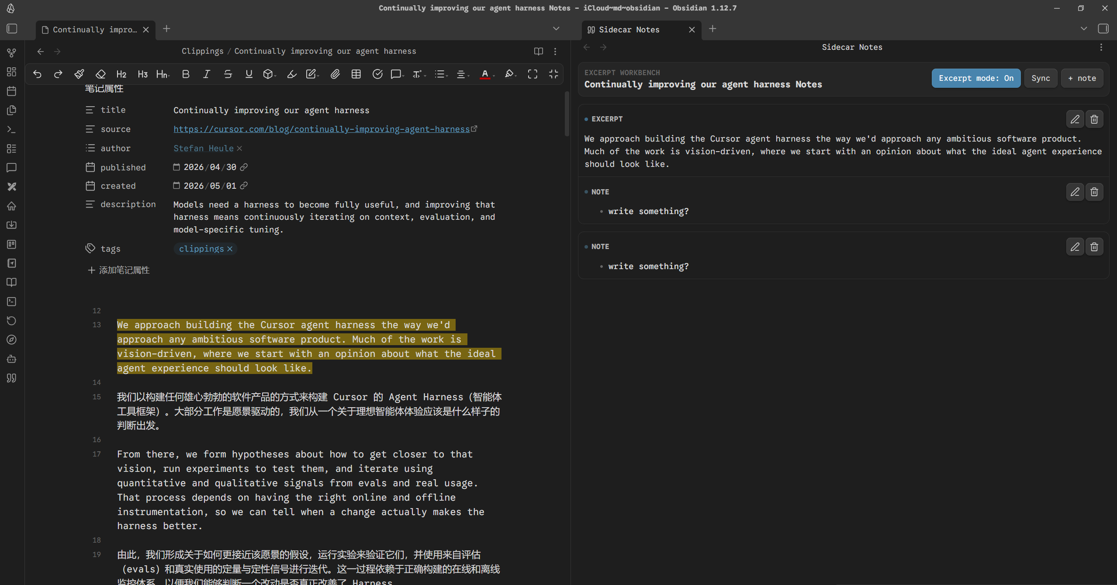Open the kanban board ribbon icon
Image resolution: width=1117 pixels, height=585 pixels.
pos(12,244)
